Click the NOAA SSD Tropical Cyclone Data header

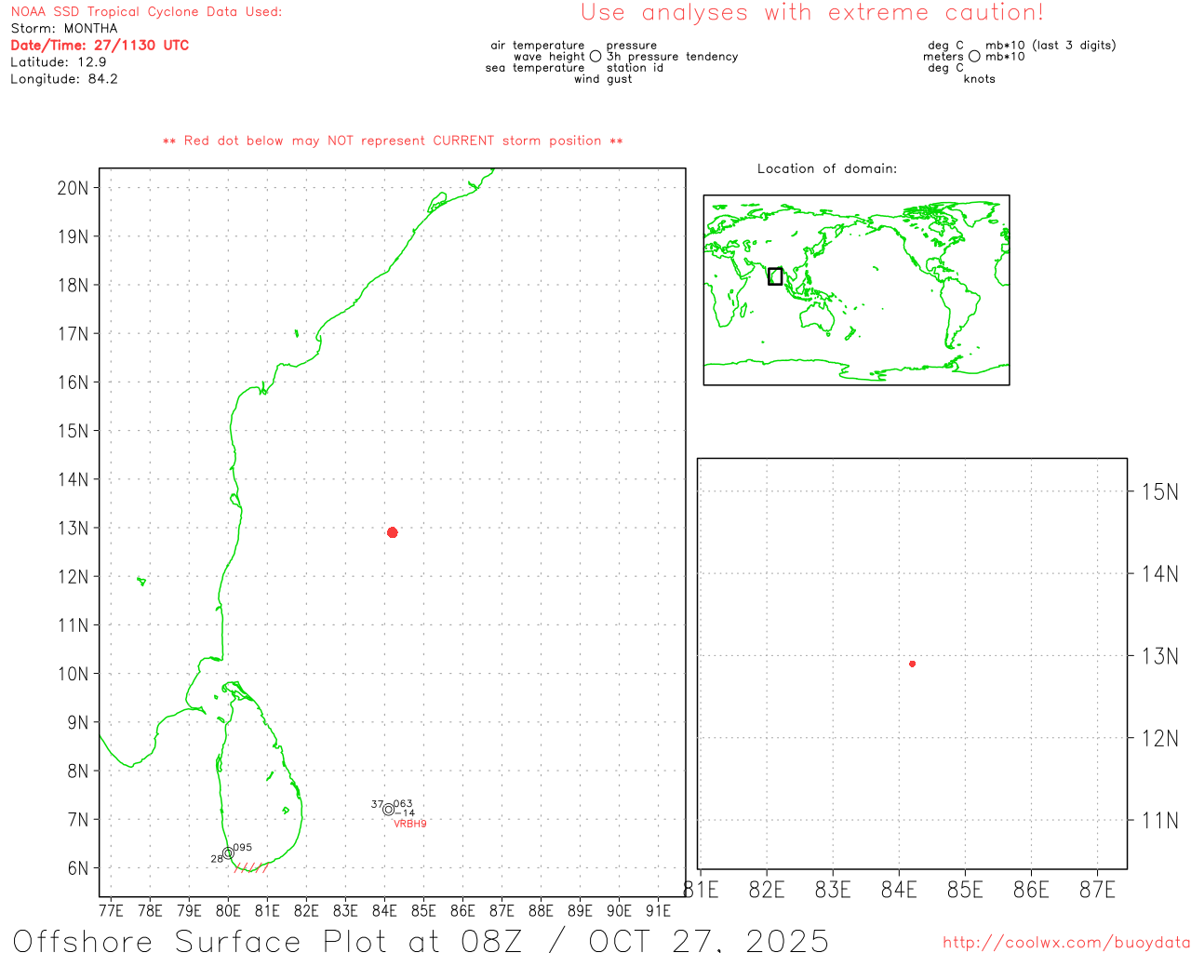[146, 12]
